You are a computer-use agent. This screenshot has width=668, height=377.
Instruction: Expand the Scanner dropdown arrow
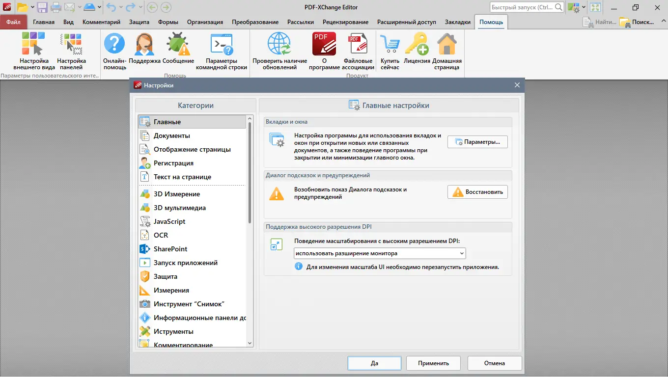99,7
